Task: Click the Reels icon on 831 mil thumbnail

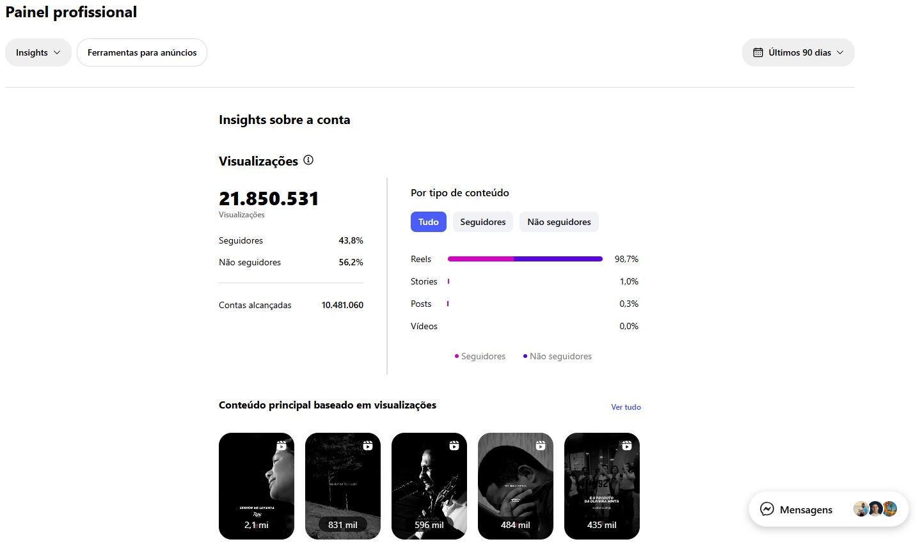Action: (368, 446)
